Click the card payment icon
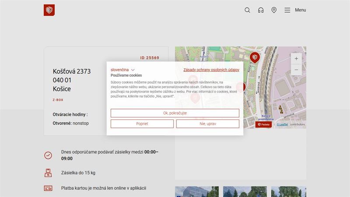Viewport: 350px width, 197px height. coord(48,188)
